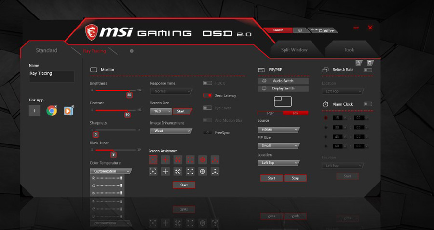Open the PIP Size Small dropdown
The height and width of the screenshot is (230, 434).
[278, 145]
